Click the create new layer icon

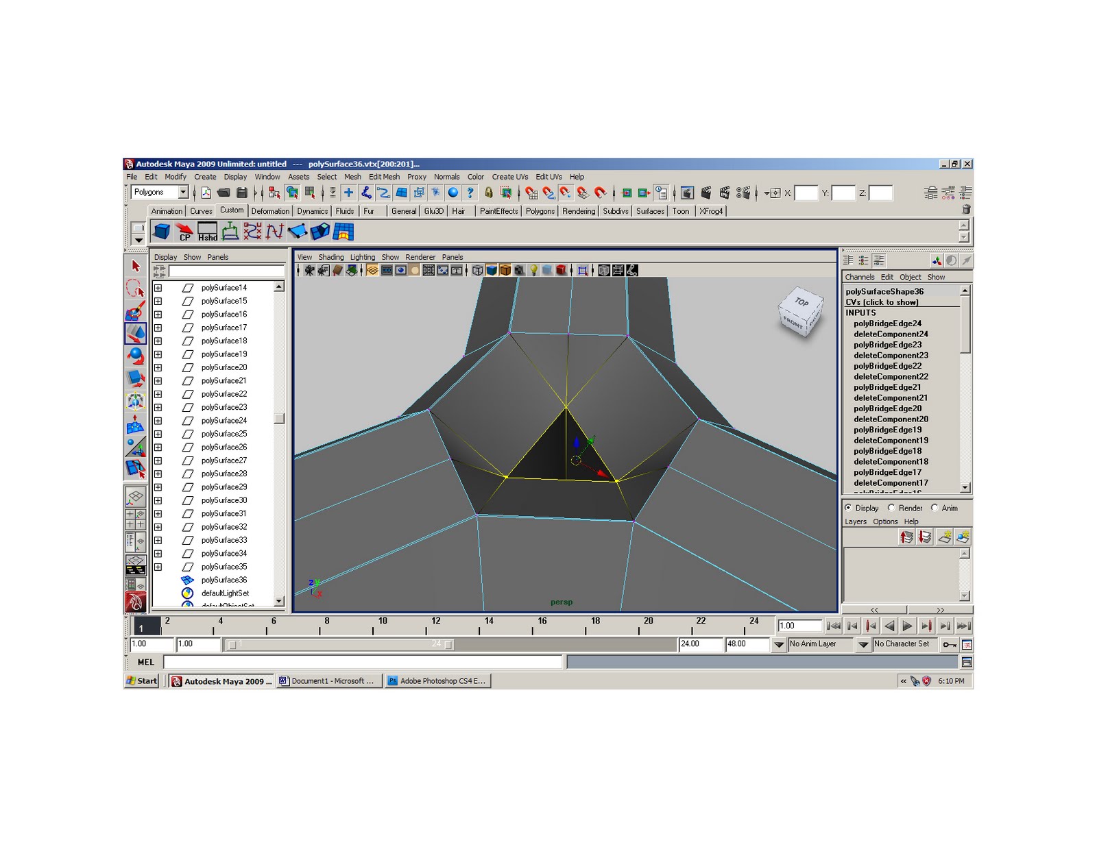(944, 537)
